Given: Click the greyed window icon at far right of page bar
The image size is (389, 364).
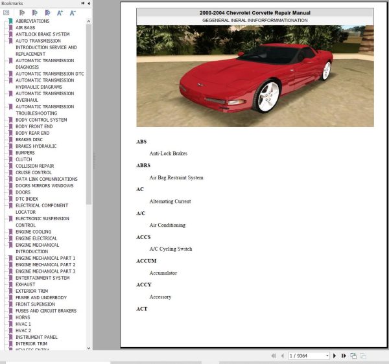Looking at the screenshot, I should (362, 356).
